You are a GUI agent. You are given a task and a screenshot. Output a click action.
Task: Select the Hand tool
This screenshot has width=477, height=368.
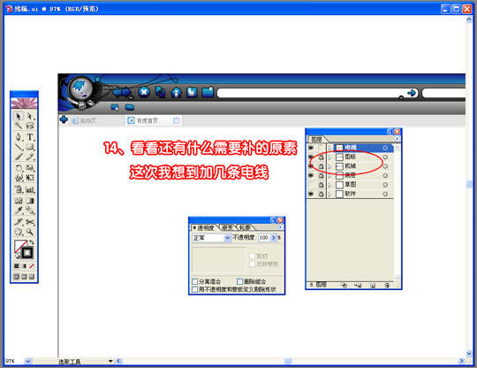click(19, 232)
